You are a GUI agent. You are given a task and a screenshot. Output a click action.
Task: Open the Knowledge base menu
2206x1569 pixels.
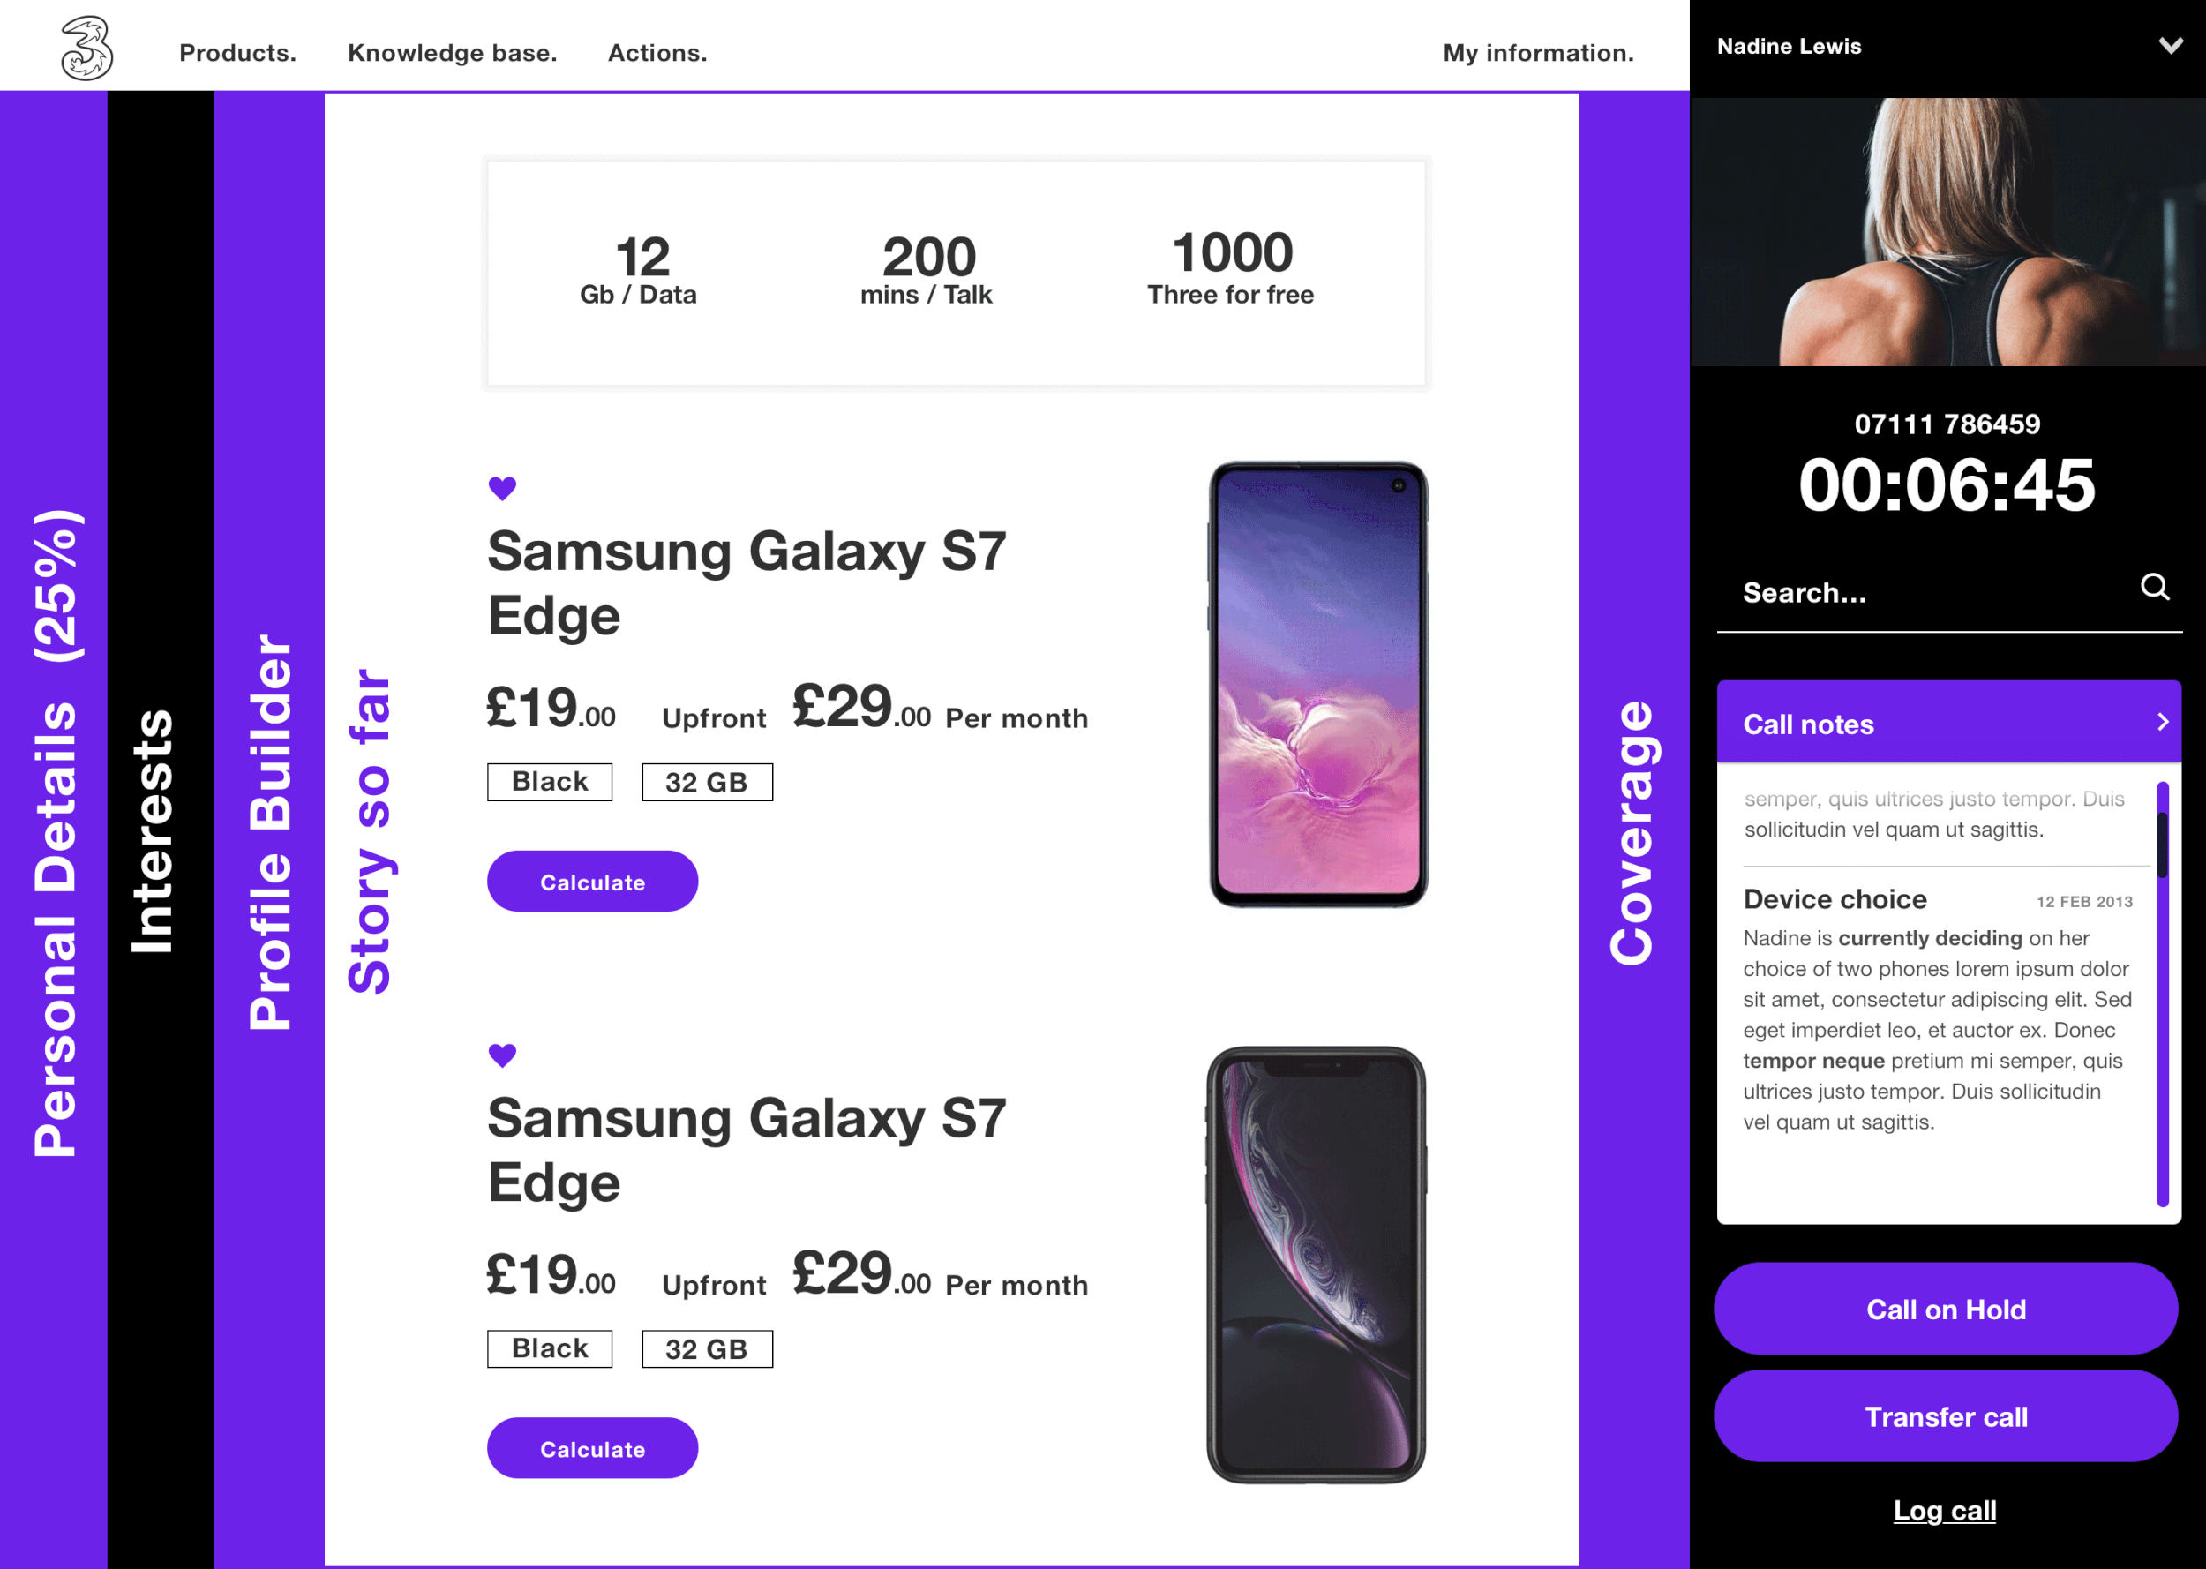[452, 53]
